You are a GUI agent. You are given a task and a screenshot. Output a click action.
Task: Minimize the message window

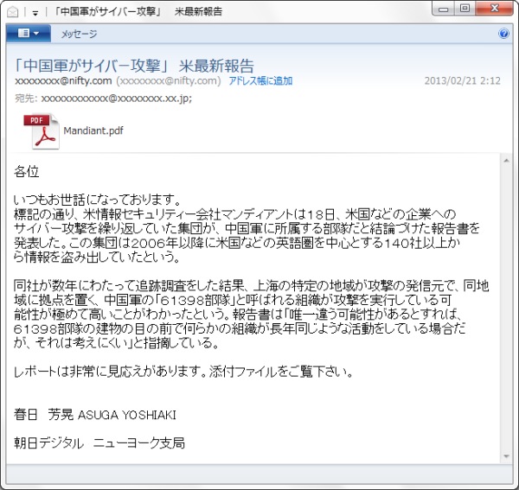point(444,9)
